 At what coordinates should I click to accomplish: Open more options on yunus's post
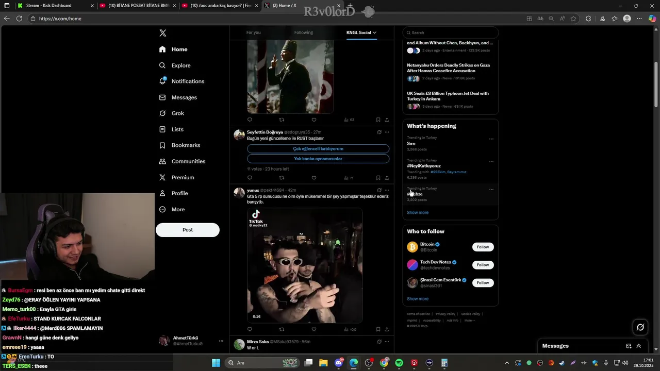387,190
